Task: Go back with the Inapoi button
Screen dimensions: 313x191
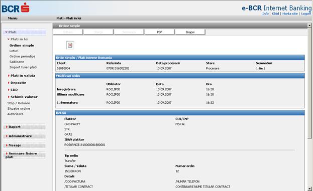Action: click(x=190, y=32)
